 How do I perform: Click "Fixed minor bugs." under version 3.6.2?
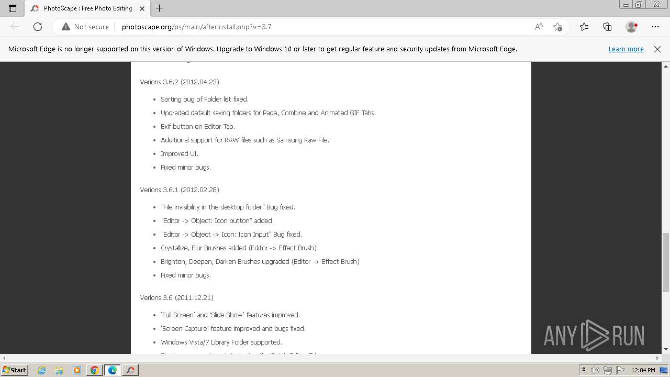pyautogui.click(x=186, y=167)
